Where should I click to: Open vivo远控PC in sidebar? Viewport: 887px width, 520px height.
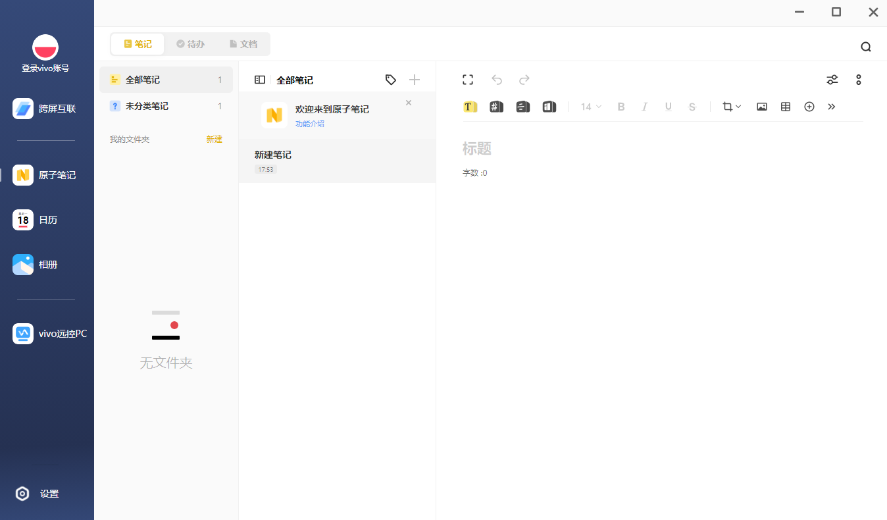tap(49, 334)
